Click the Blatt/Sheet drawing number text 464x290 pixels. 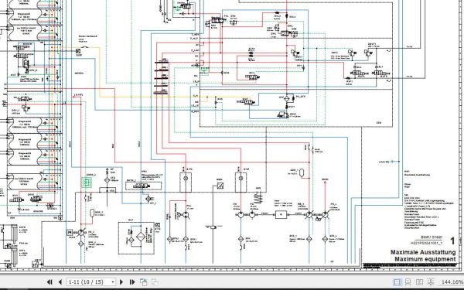[426, 244]
